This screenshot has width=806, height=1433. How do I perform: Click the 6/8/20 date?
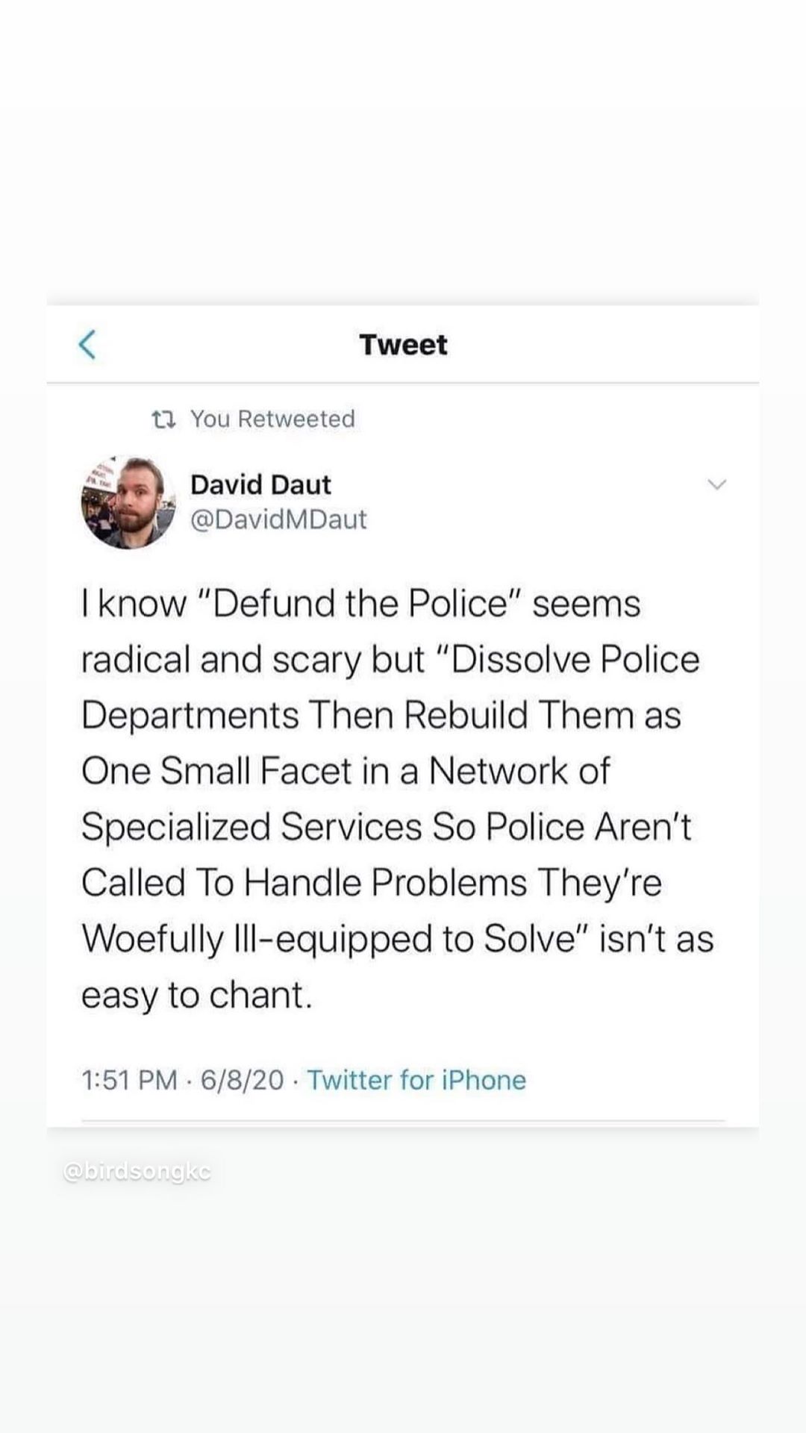243,1080
